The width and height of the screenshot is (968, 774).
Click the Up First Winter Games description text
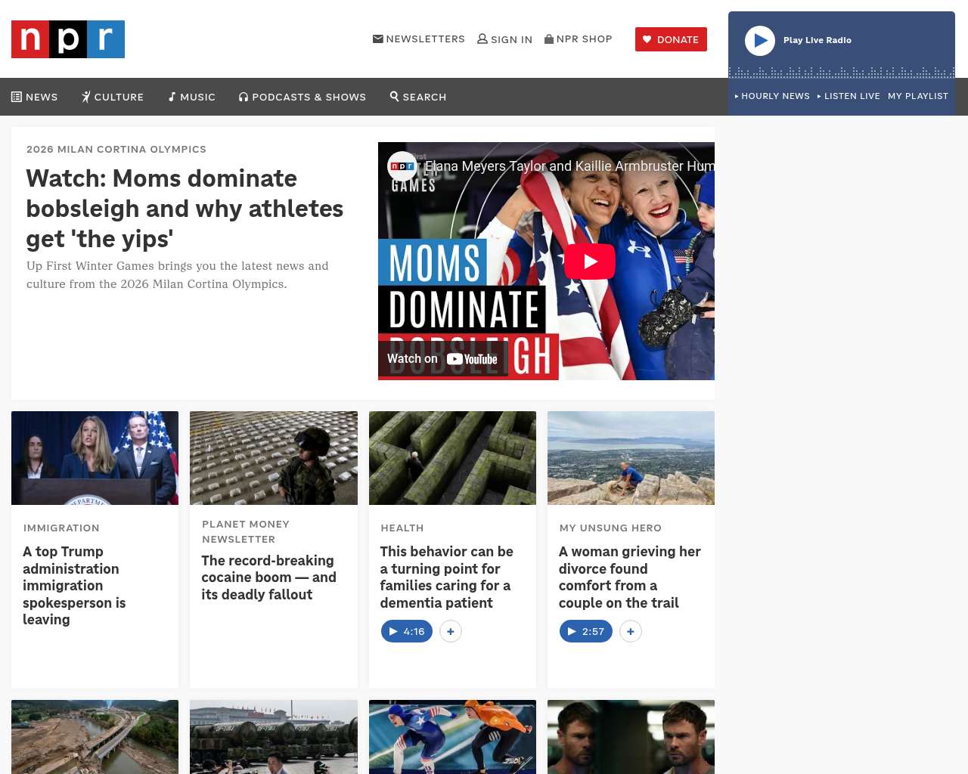pyautogui.click(x=178, y=275)
